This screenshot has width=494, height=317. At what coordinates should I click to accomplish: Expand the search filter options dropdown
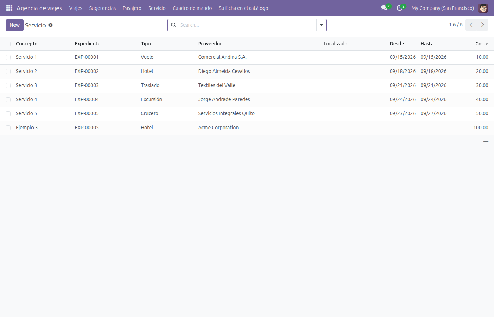(321, 25)
